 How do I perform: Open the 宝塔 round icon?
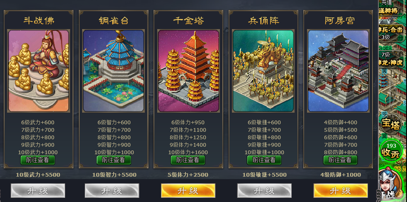coord(391,124)
